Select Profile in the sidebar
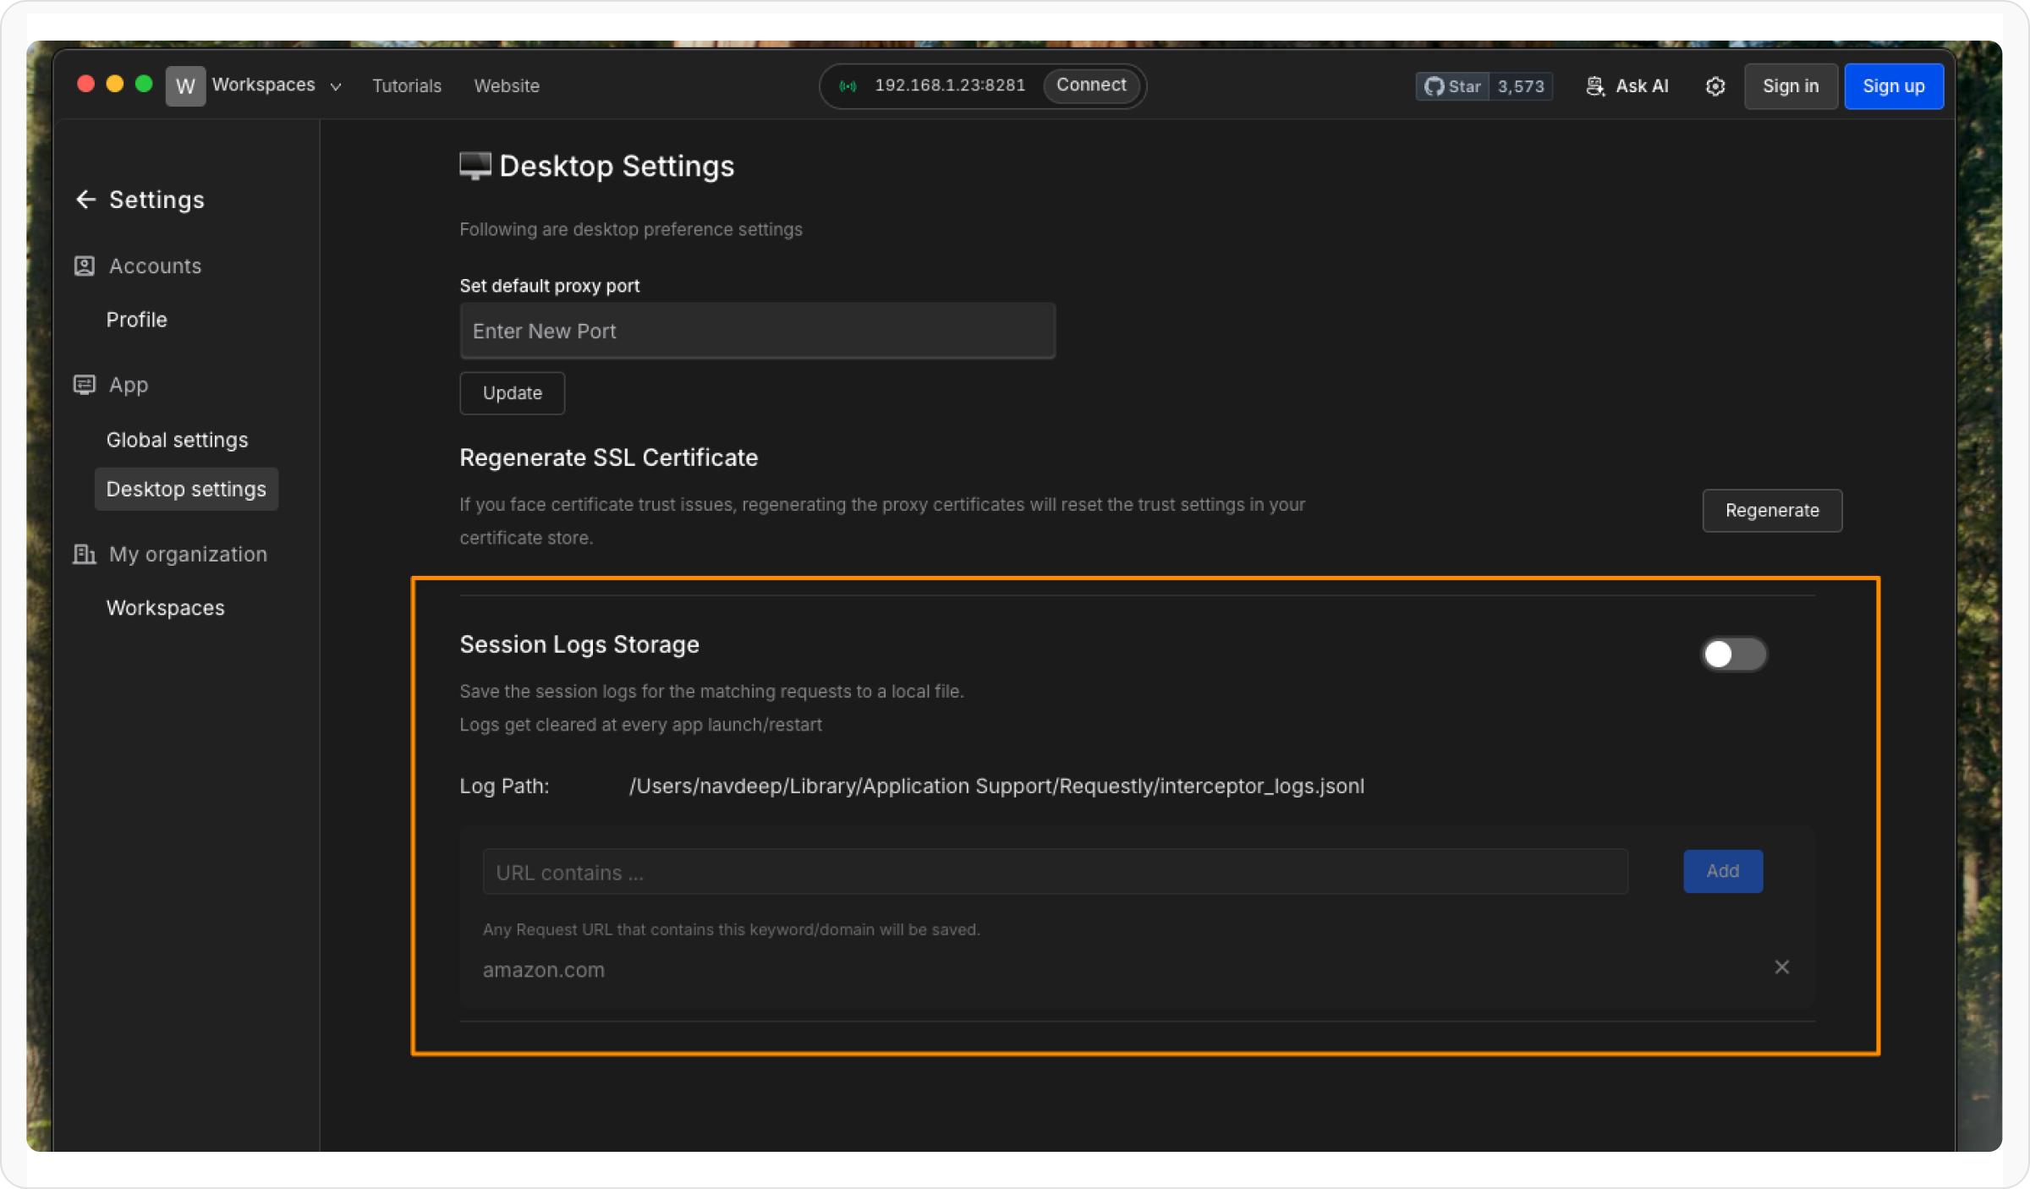The width and height of the screenshot is (2030, 1189). point(137,320)
